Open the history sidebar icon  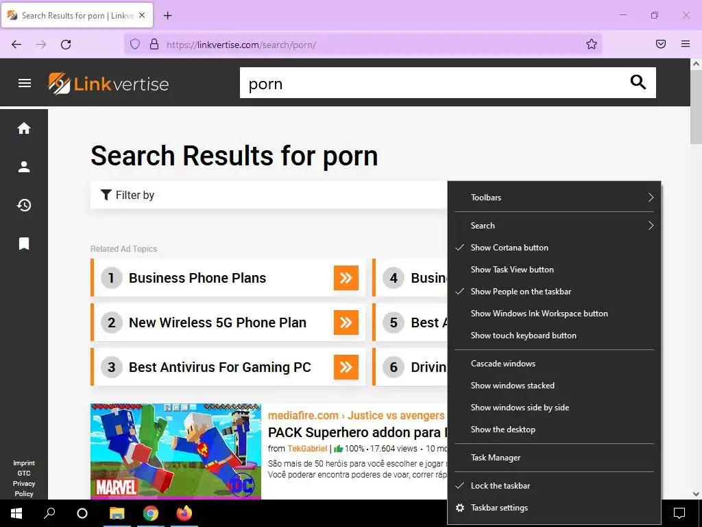pos(24,205)
